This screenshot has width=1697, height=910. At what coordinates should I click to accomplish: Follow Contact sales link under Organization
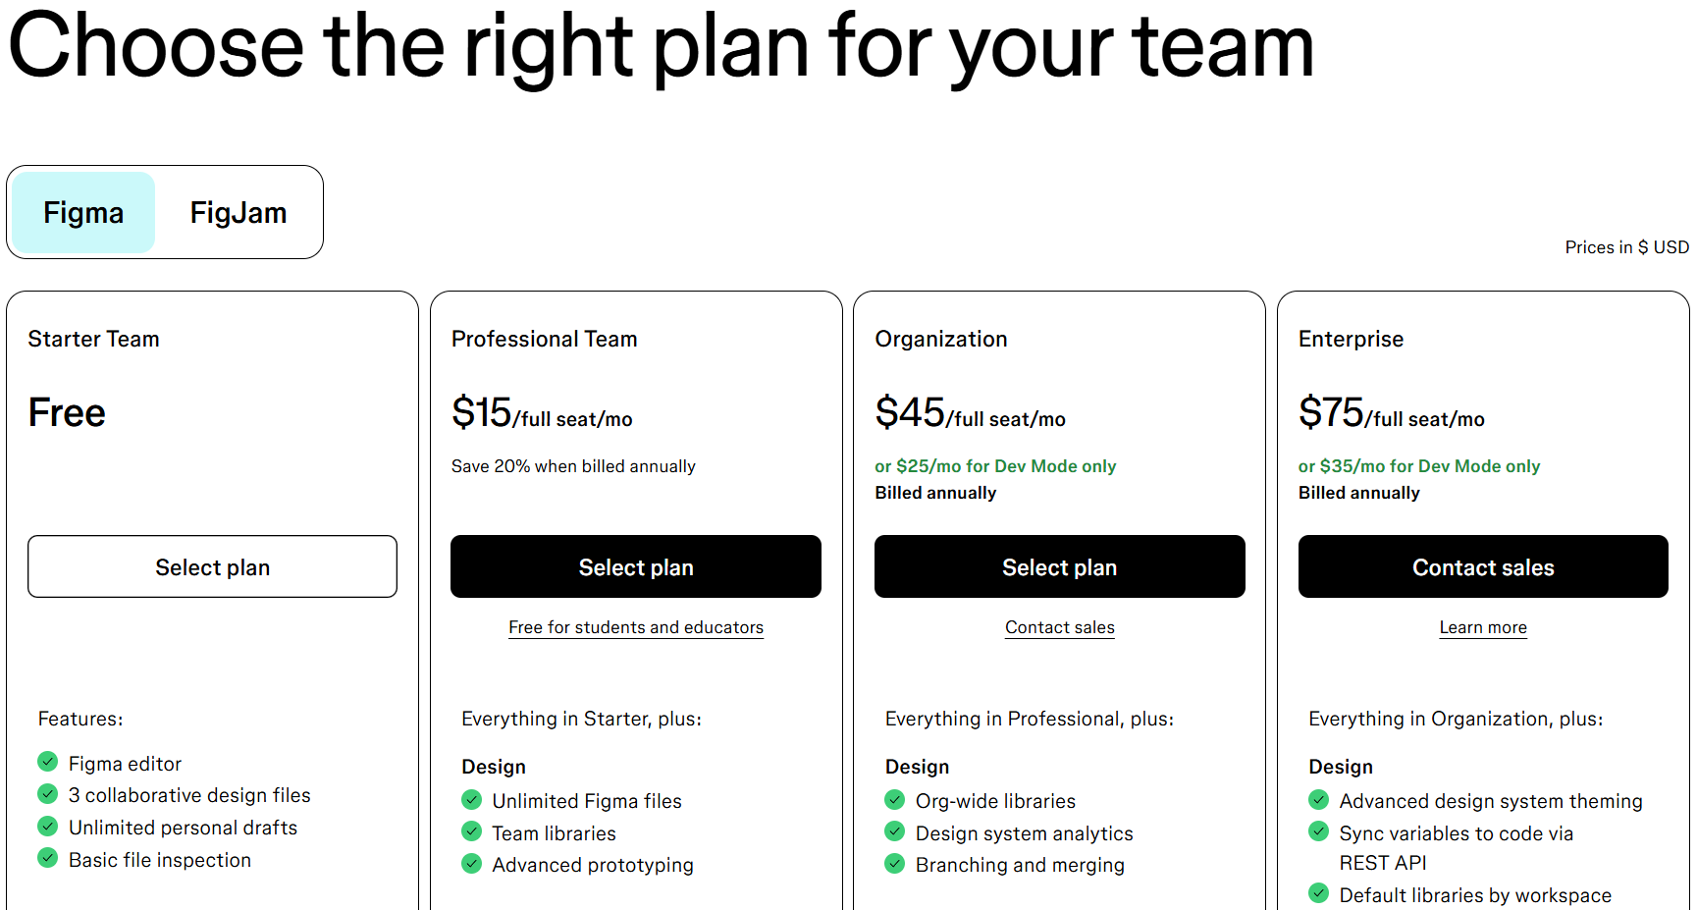[x=1059, y=627]
